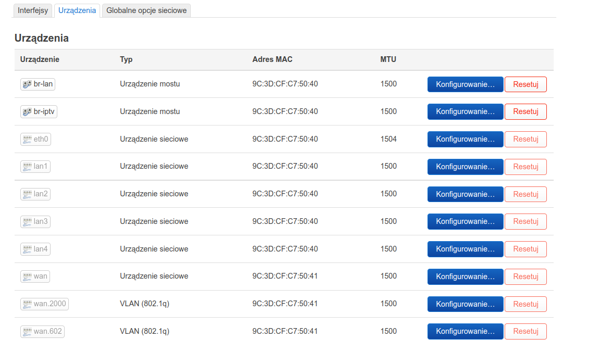Configure the wan.2000 VLAN device
599x351 pixels.
pos(466,304)
